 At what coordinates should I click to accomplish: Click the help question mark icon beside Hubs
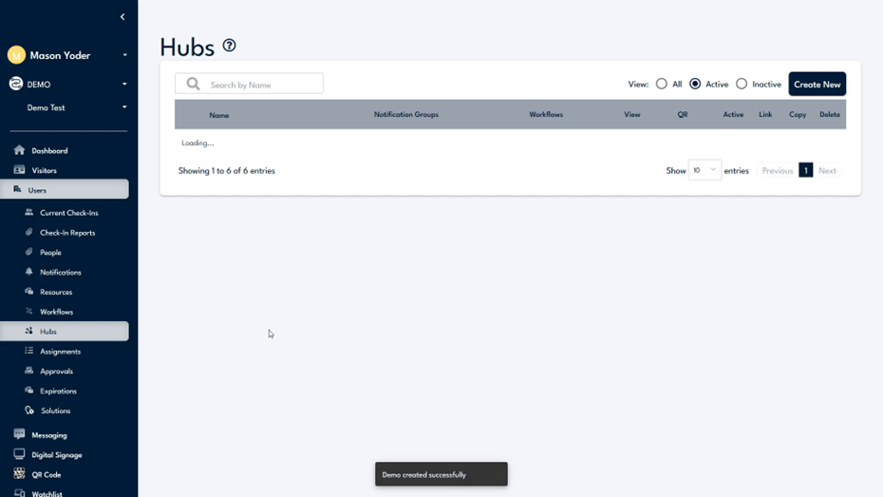pyautogui.click(x=229, y=46)
